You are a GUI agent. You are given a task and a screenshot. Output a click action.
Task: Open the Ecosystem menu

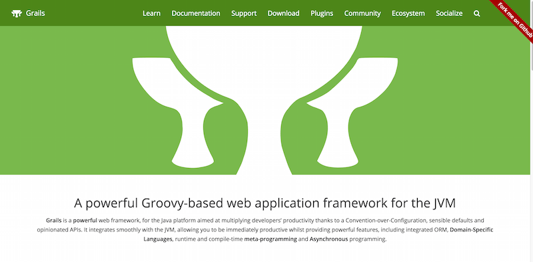coord(408,13)
